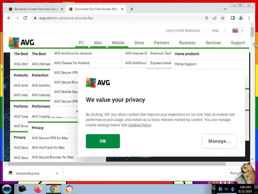This screenshot has height=194, width=258.
Task: Open Log in to AVG MyAccount link
Action: (x=183, y=31)
